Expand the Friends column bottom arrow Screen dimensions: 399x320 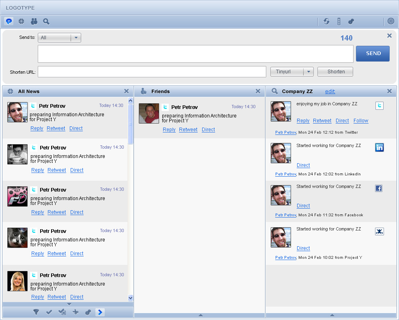200,315
